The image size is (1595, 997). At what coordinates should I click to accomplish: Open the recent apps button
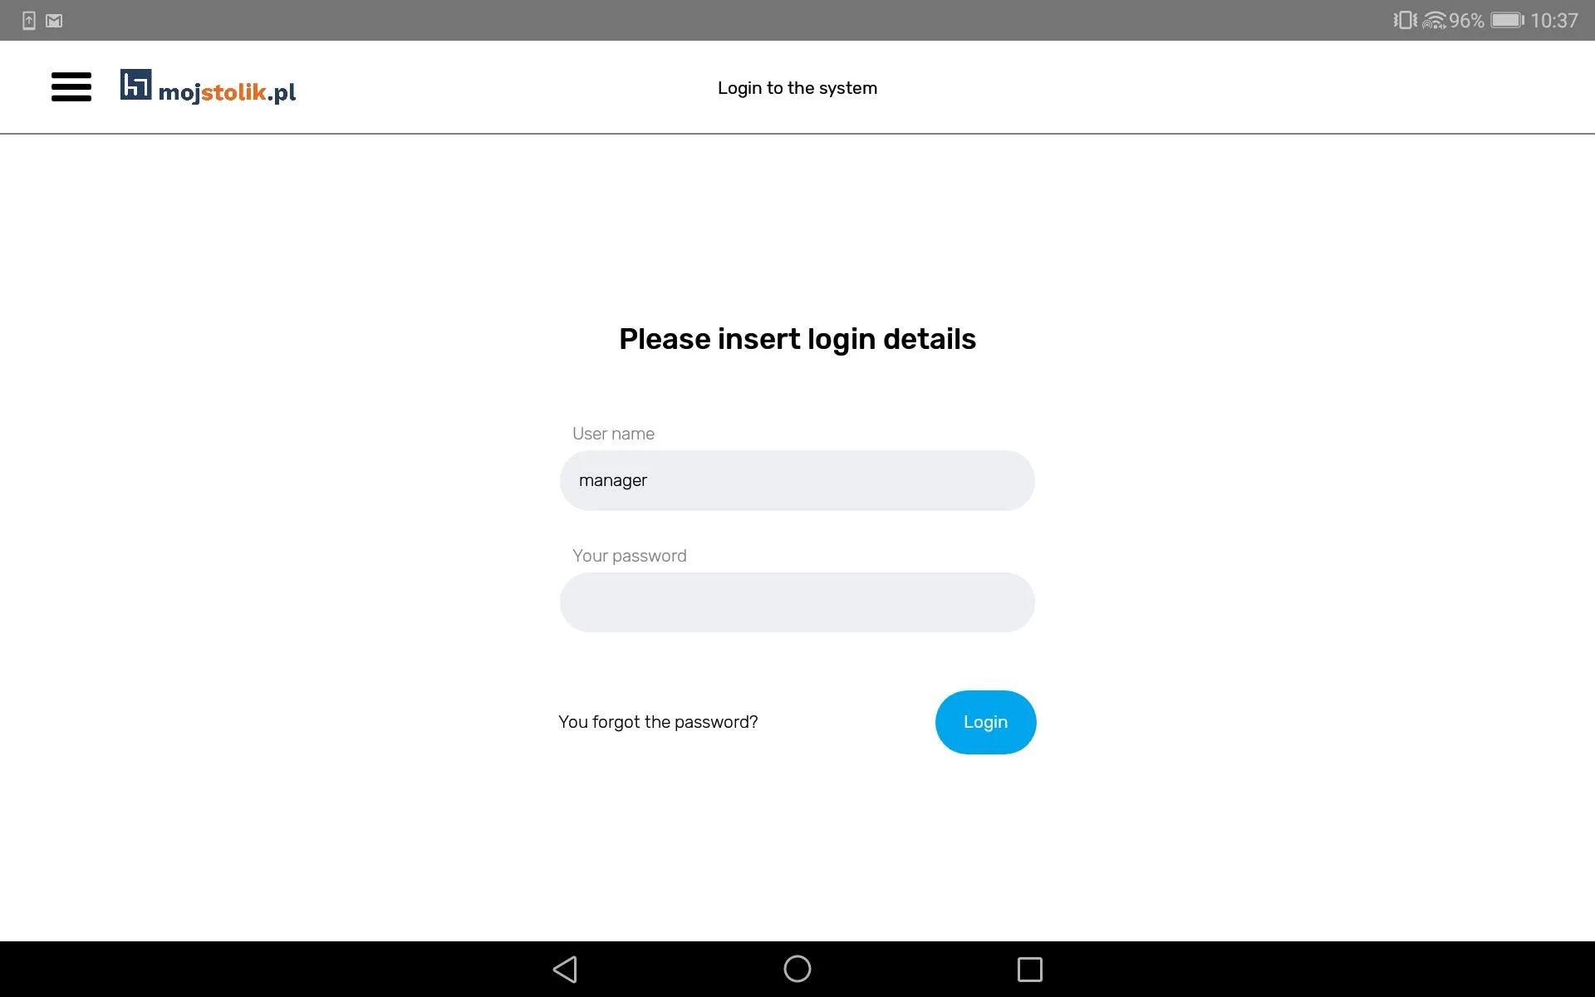coord(1031,968)
